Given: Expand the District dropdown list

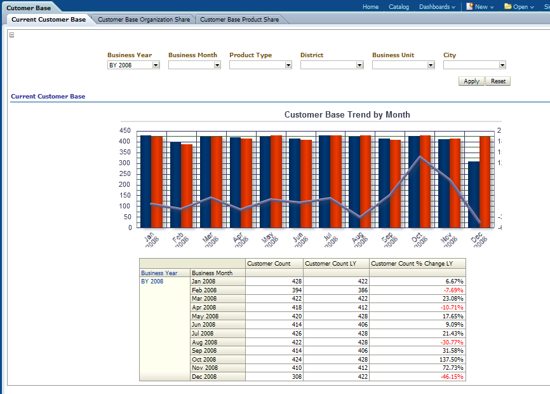Looking at the screenshot, I should [359, 65].
